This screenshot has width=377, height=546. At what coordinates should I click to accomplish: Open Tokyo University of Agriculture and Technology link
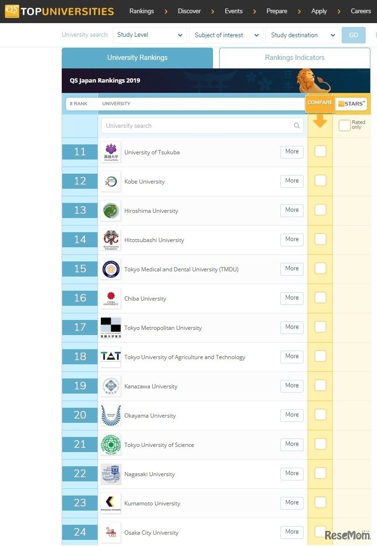point(185,357)
